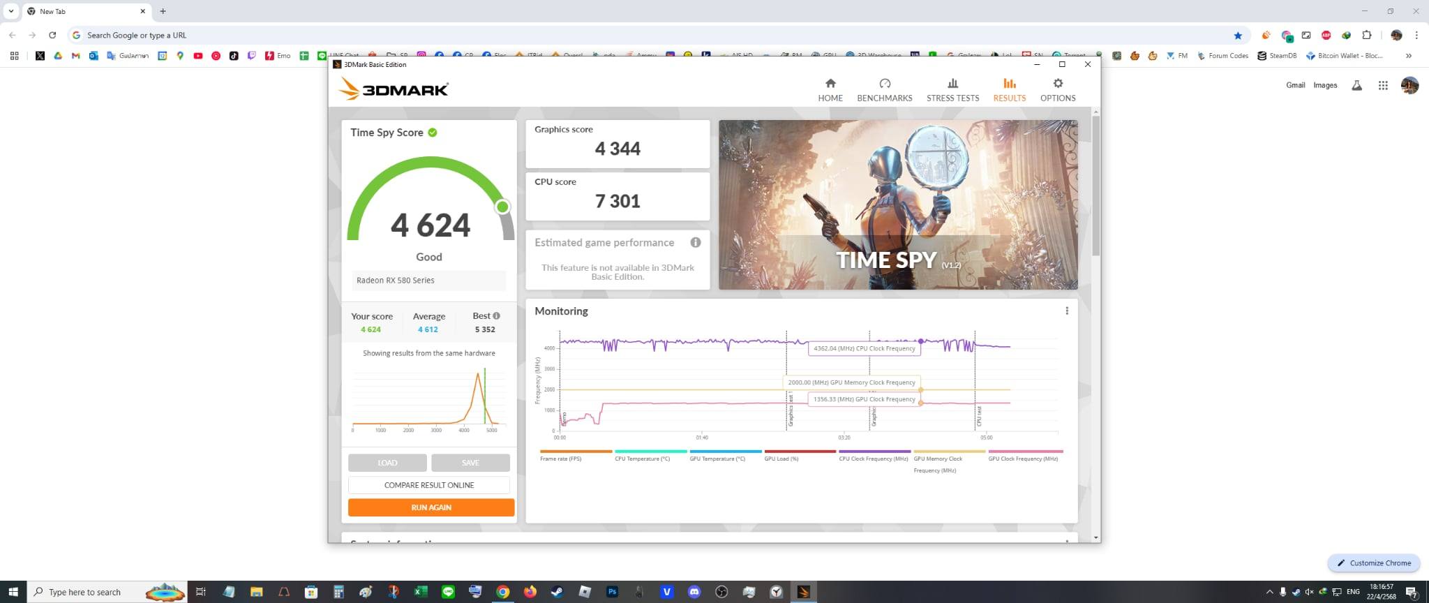Viewport: 1429px width, 603px height.
Task: Open the TikTok bookmark
Action: 234,56
